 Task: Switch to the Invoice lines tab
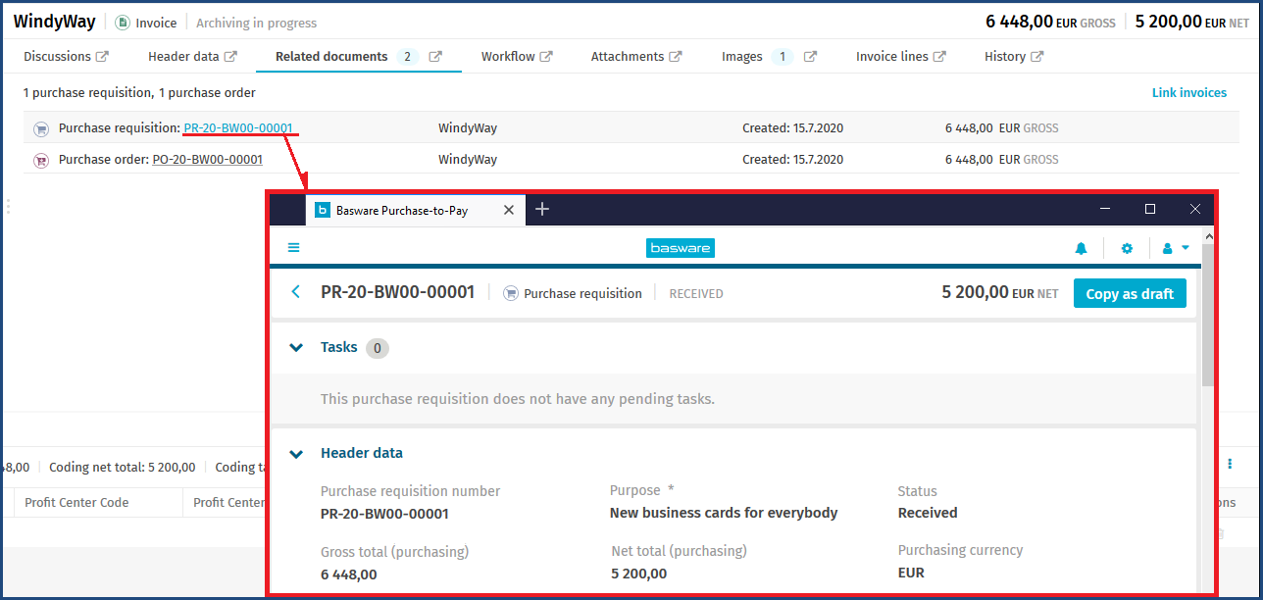[x=892, y=57]
